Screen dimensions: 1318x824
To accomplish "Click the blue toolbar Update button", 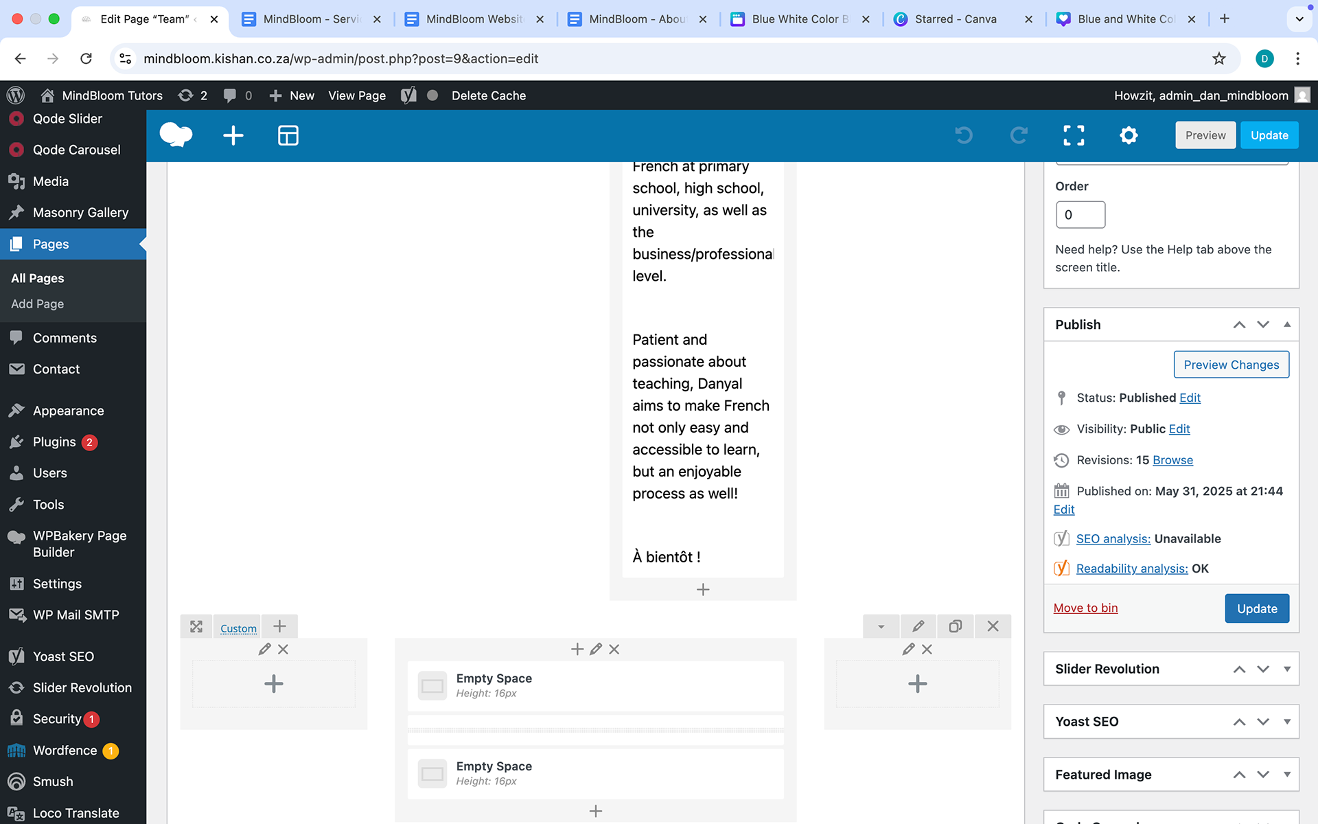I will pos(1269,135).
